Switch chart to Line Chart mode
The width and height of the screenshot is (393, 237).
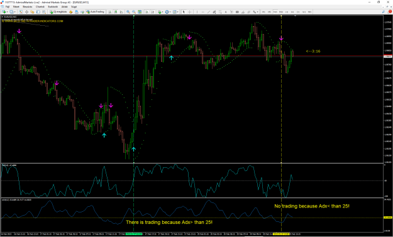click(121, 12)
